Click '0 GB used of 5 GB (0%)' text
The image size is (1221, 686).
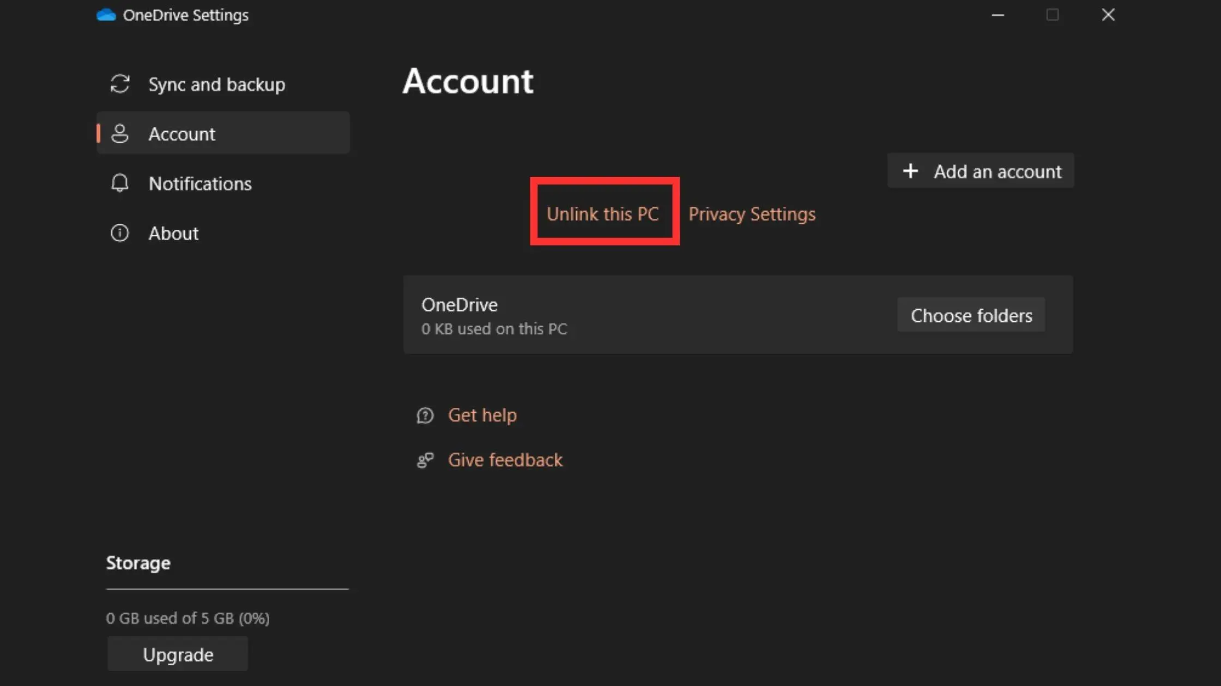click(188, 618)
